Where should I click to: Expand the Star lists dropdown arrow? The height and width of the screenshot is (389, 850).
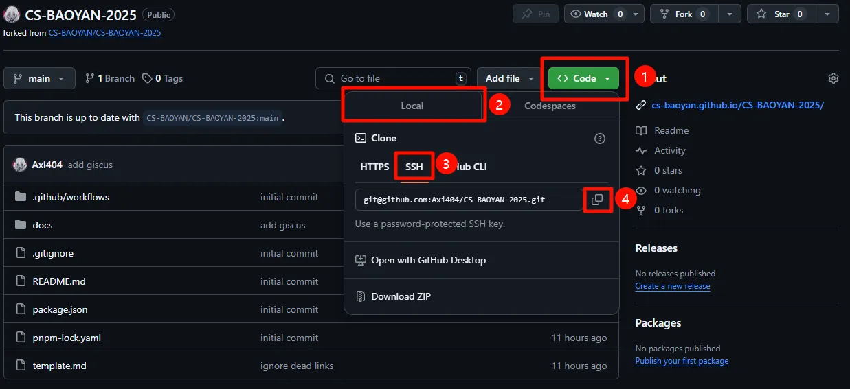coord(829,14)
